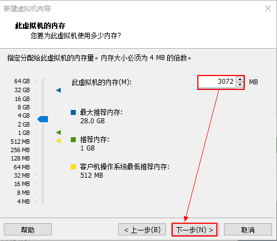Screen dimensions: 277x241
Task: Click the yellow minimum memory marker
Action: tap(59, 140)
